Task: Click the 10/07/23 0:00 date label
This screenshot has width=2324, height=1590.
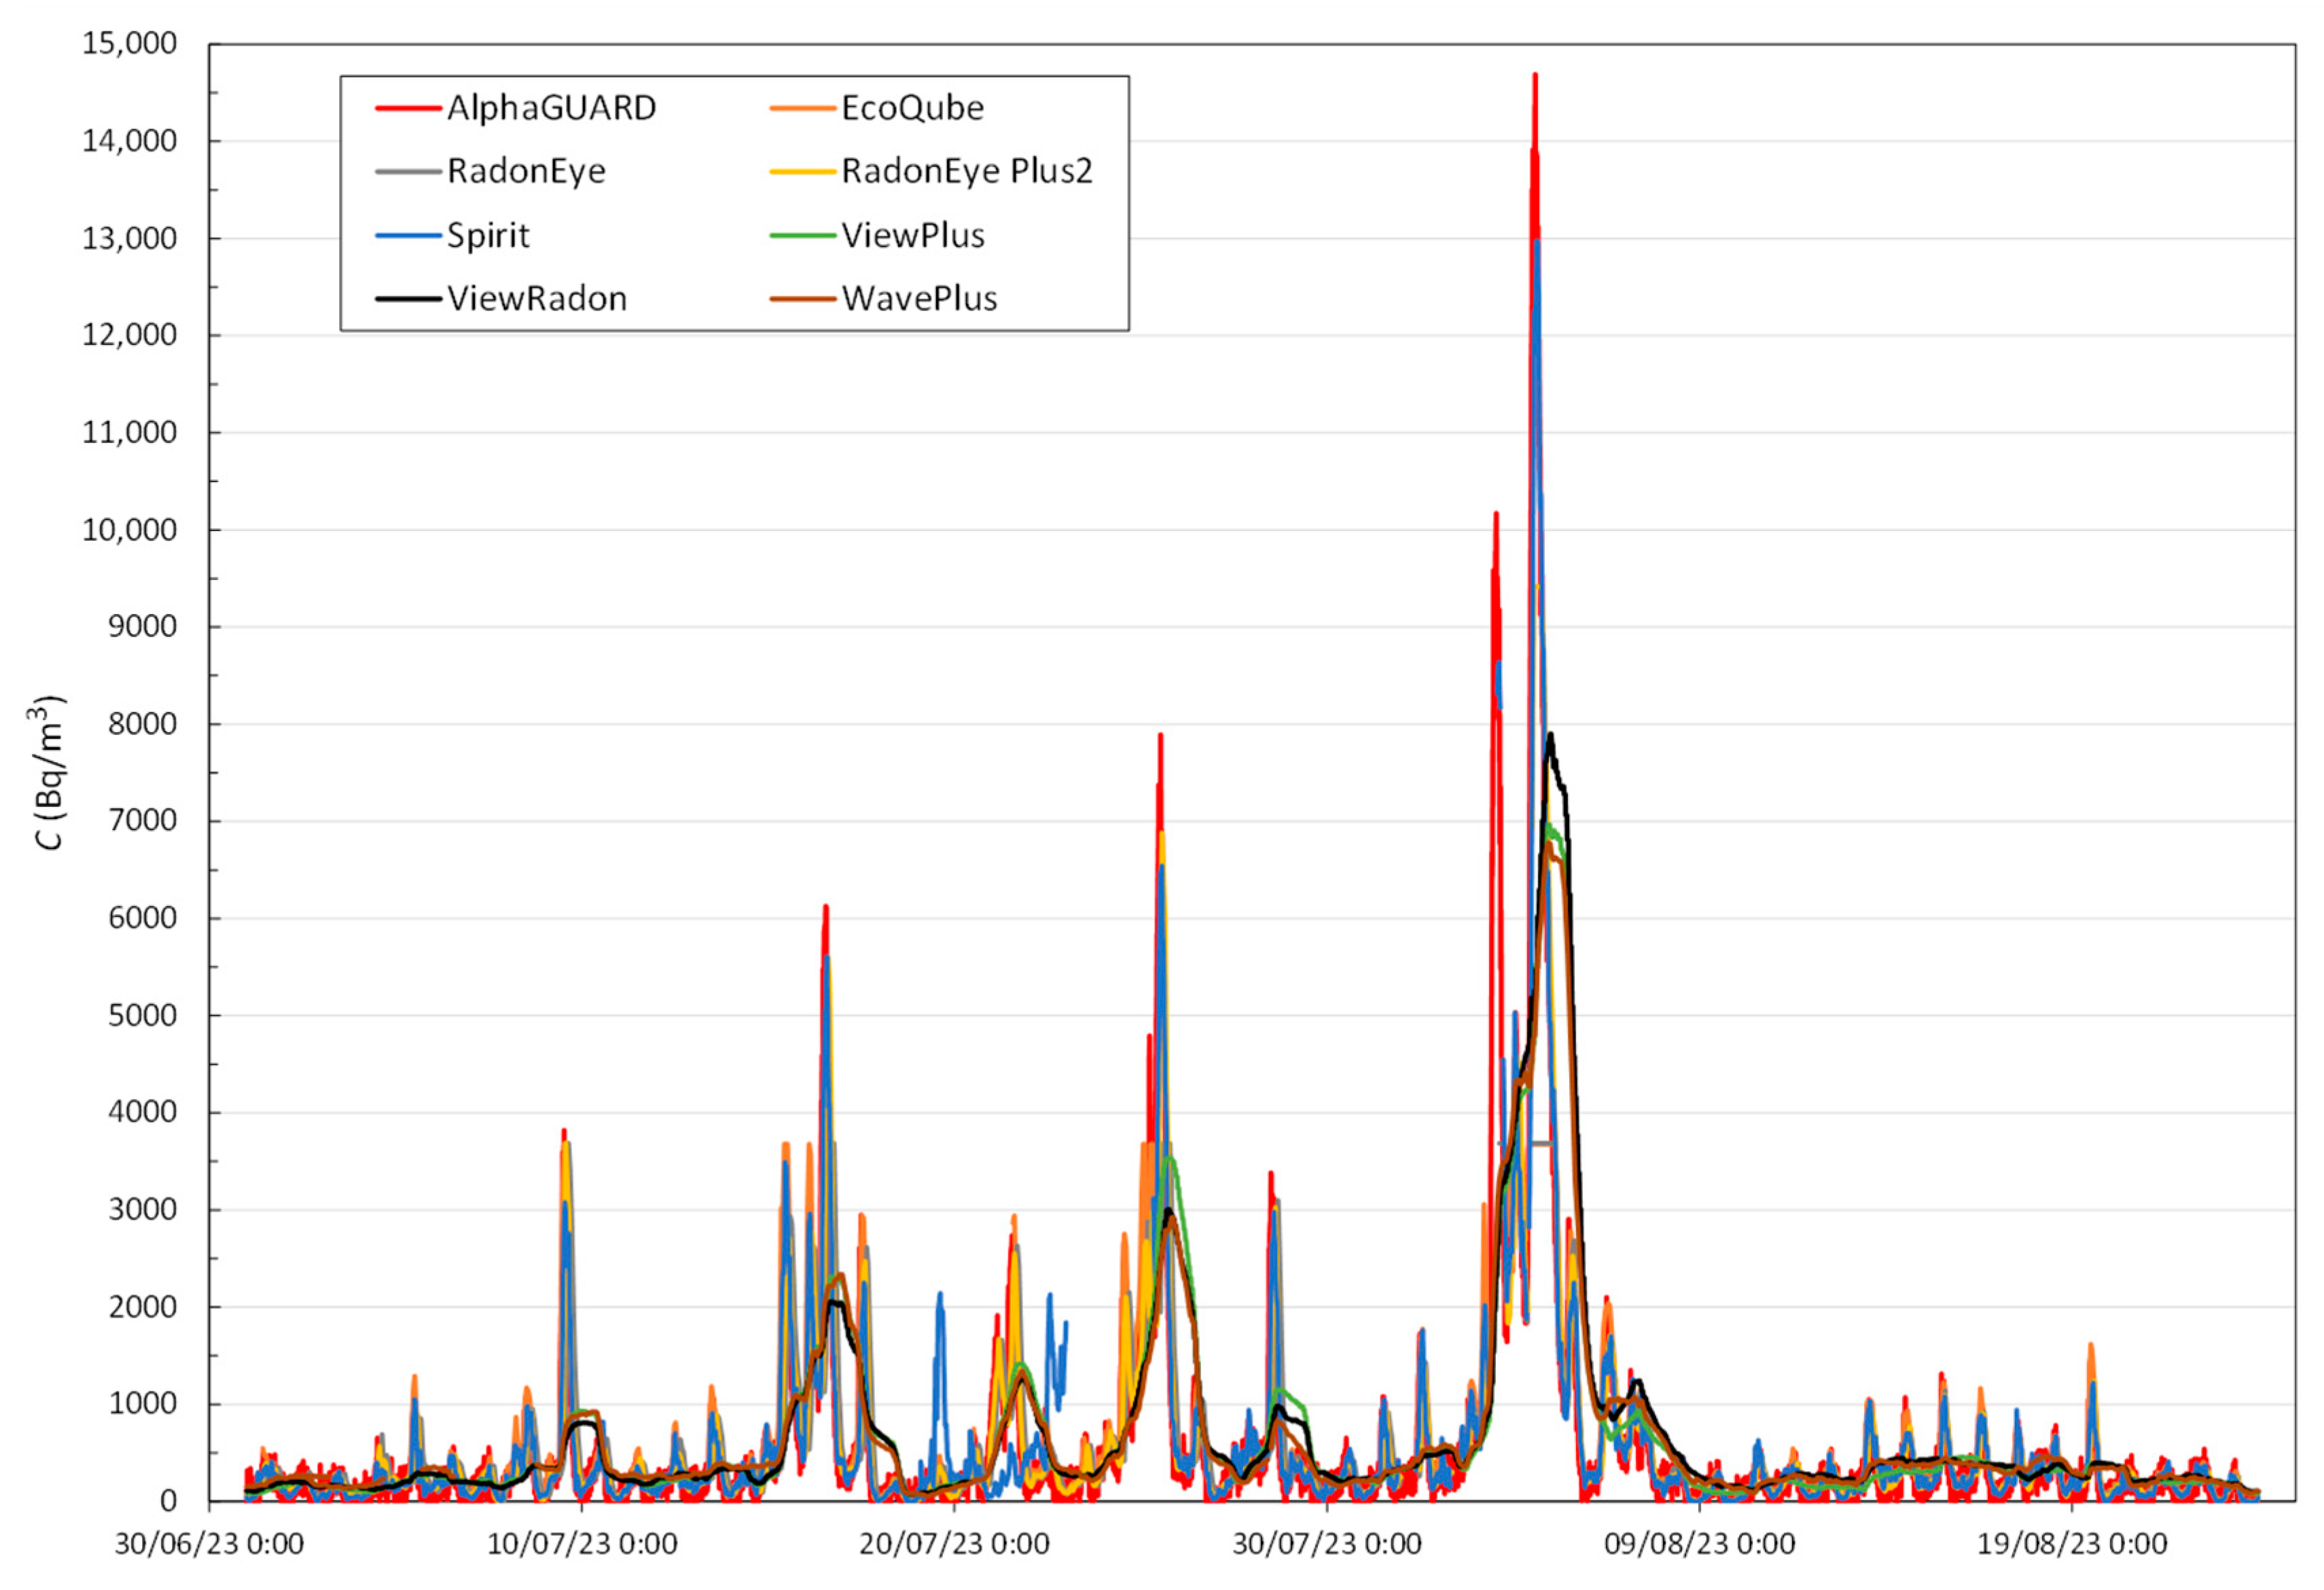Action: click(582, 1545)
